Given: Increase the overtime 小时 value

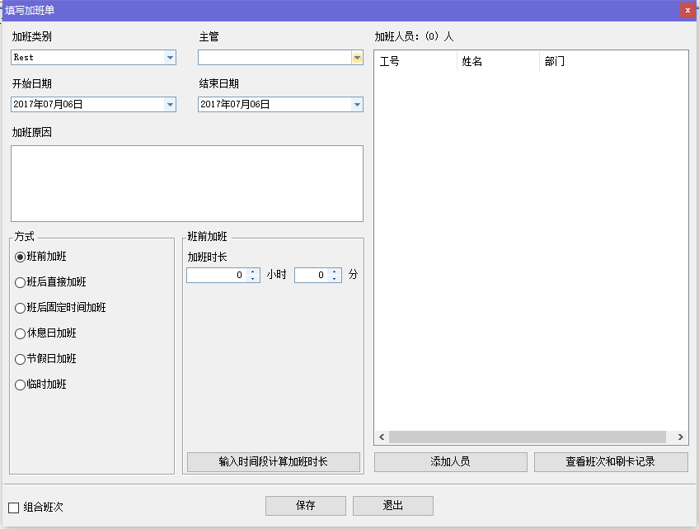Looking at the screenshot, I should coord(252,272).
